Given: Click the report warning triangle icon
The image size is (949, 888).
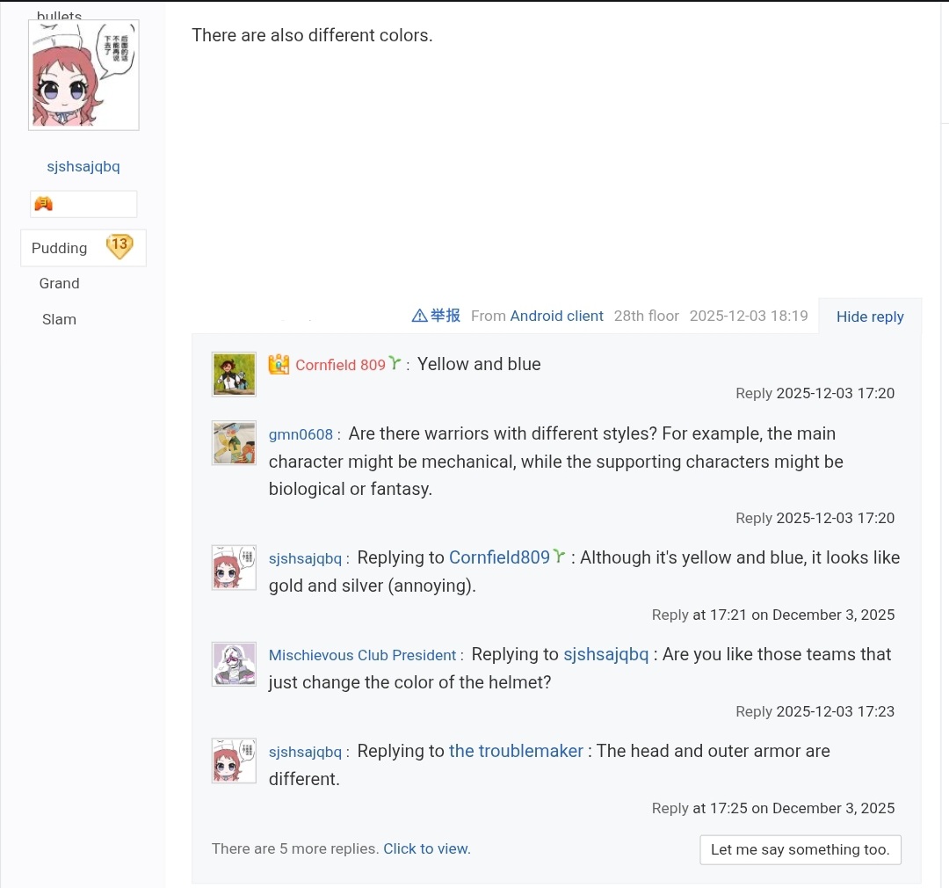Looking at the screenshot, I should tap(419, 316).
